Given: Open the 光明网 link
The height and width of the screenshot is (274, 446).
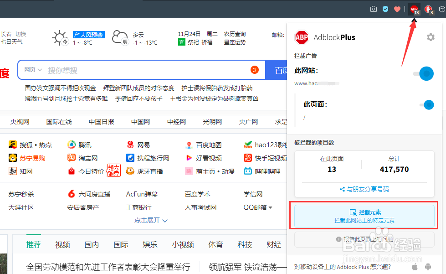Looking at the screenshot, I should click(212, 122).
